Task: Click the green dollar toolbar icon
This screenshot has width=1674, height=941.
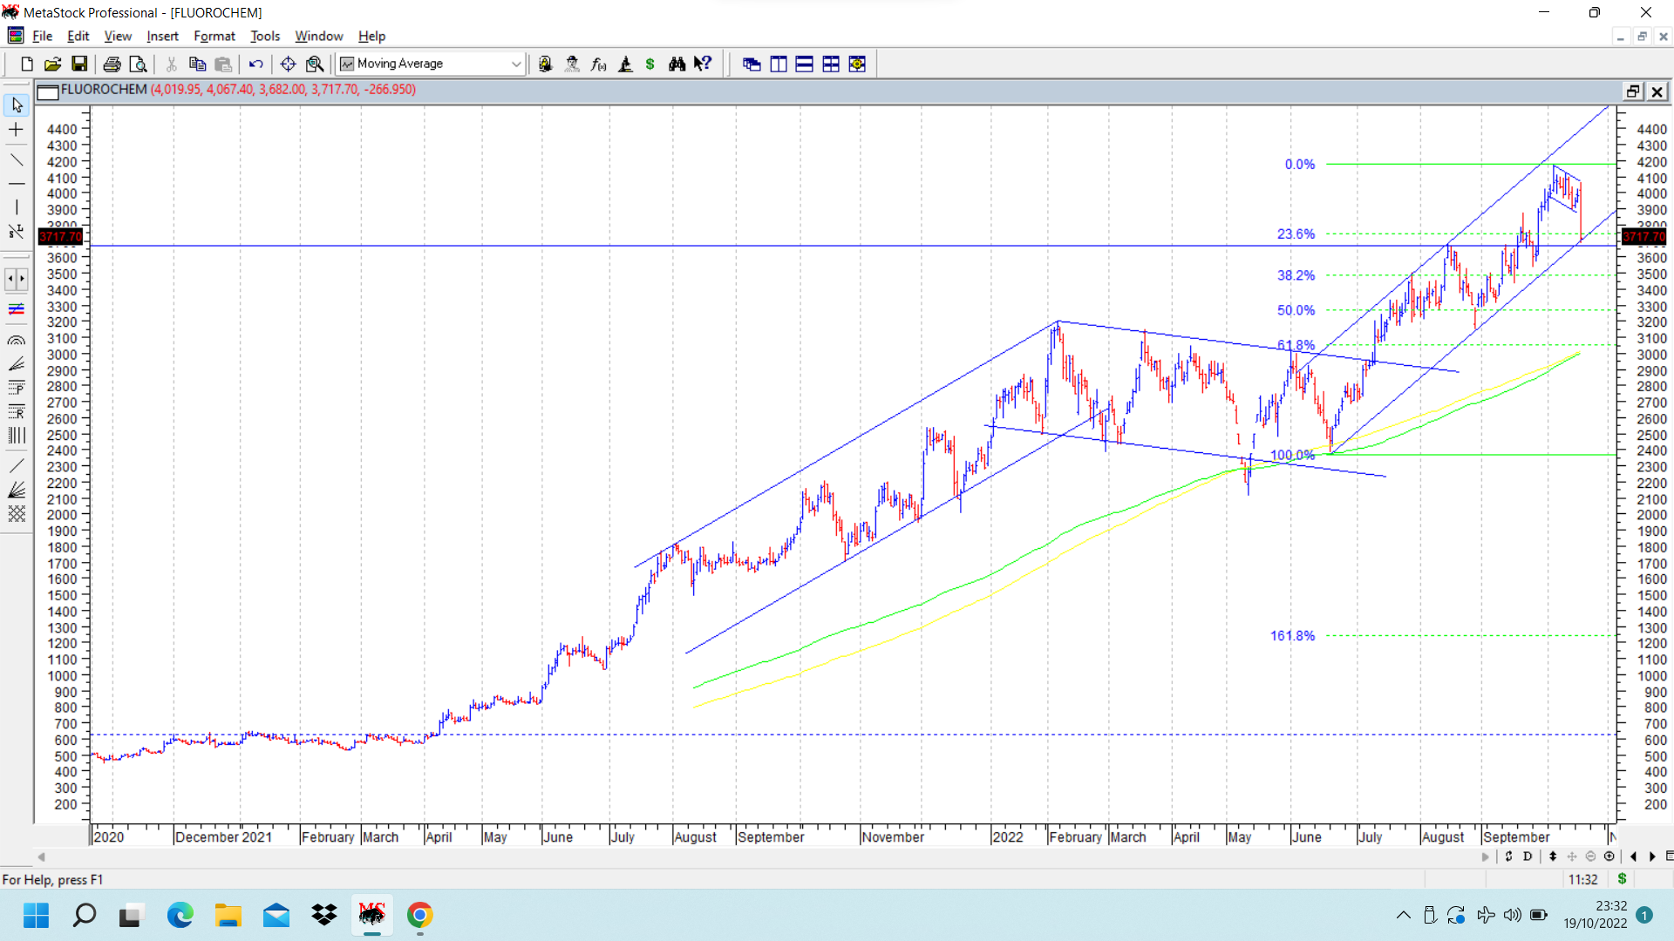Action: coord(650,64)
